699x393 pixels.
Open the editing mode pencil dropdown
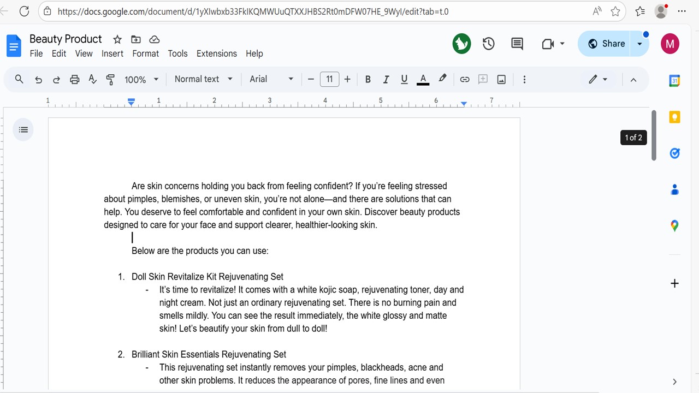point(597,80)
